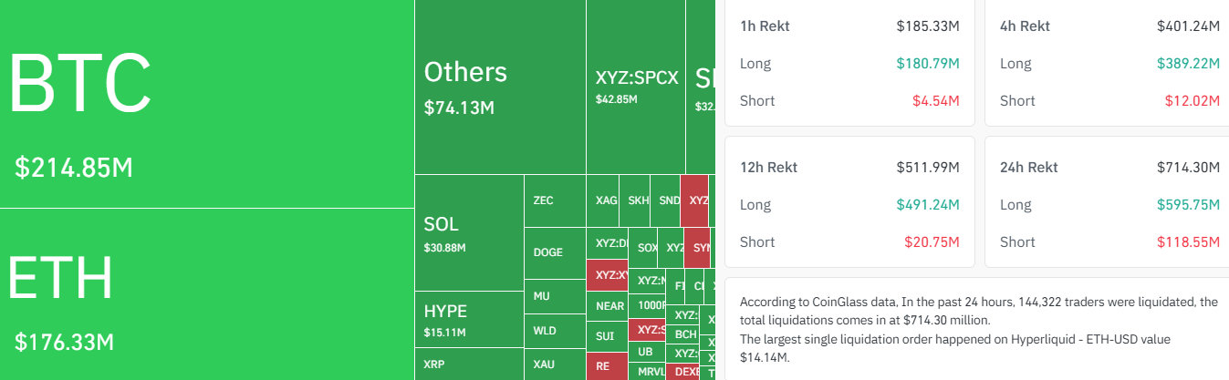
Task: Select the SKH tile
Action: coord(635,200)
